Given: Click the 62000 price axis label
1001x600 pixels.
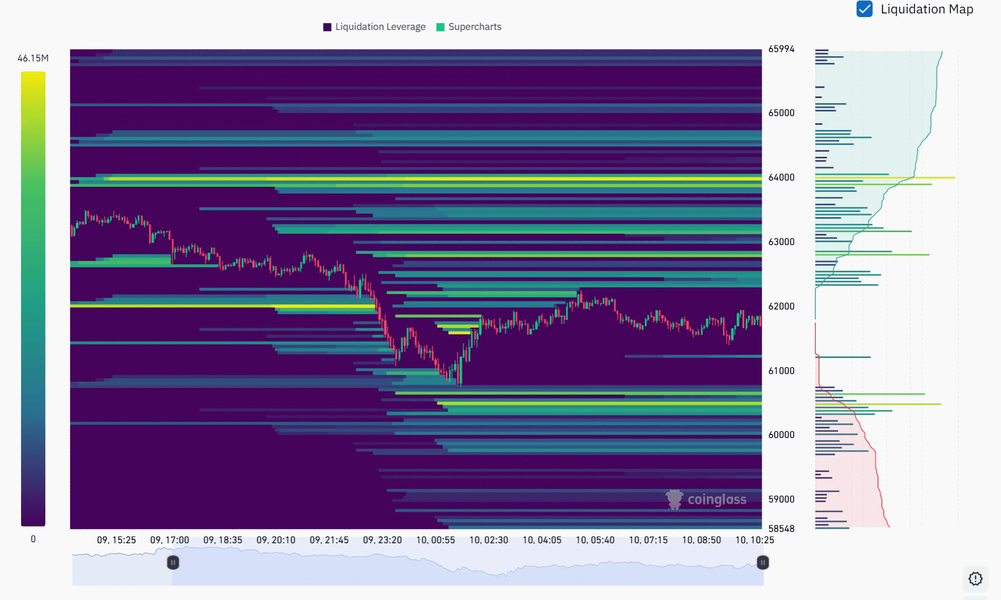Looking at the screenshot, I should pyautogui.click(x=781, y=306).
